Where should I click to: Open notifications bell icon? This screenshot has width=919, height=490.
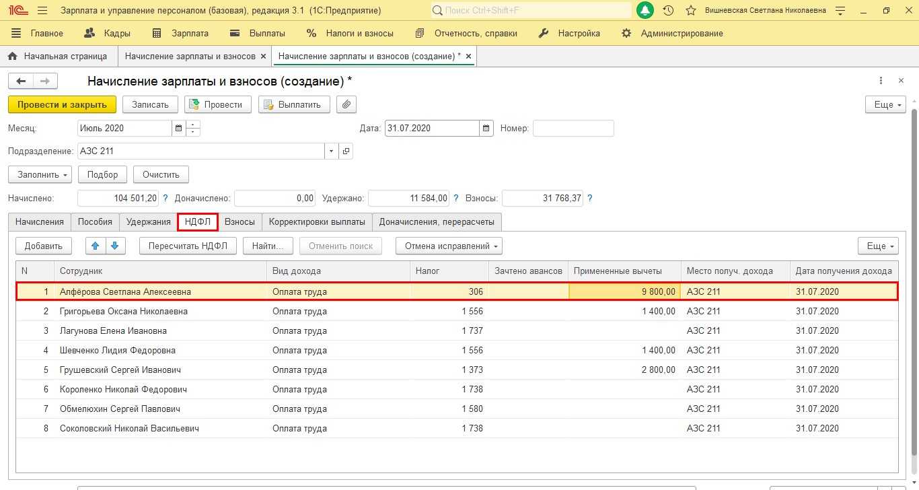645,11
